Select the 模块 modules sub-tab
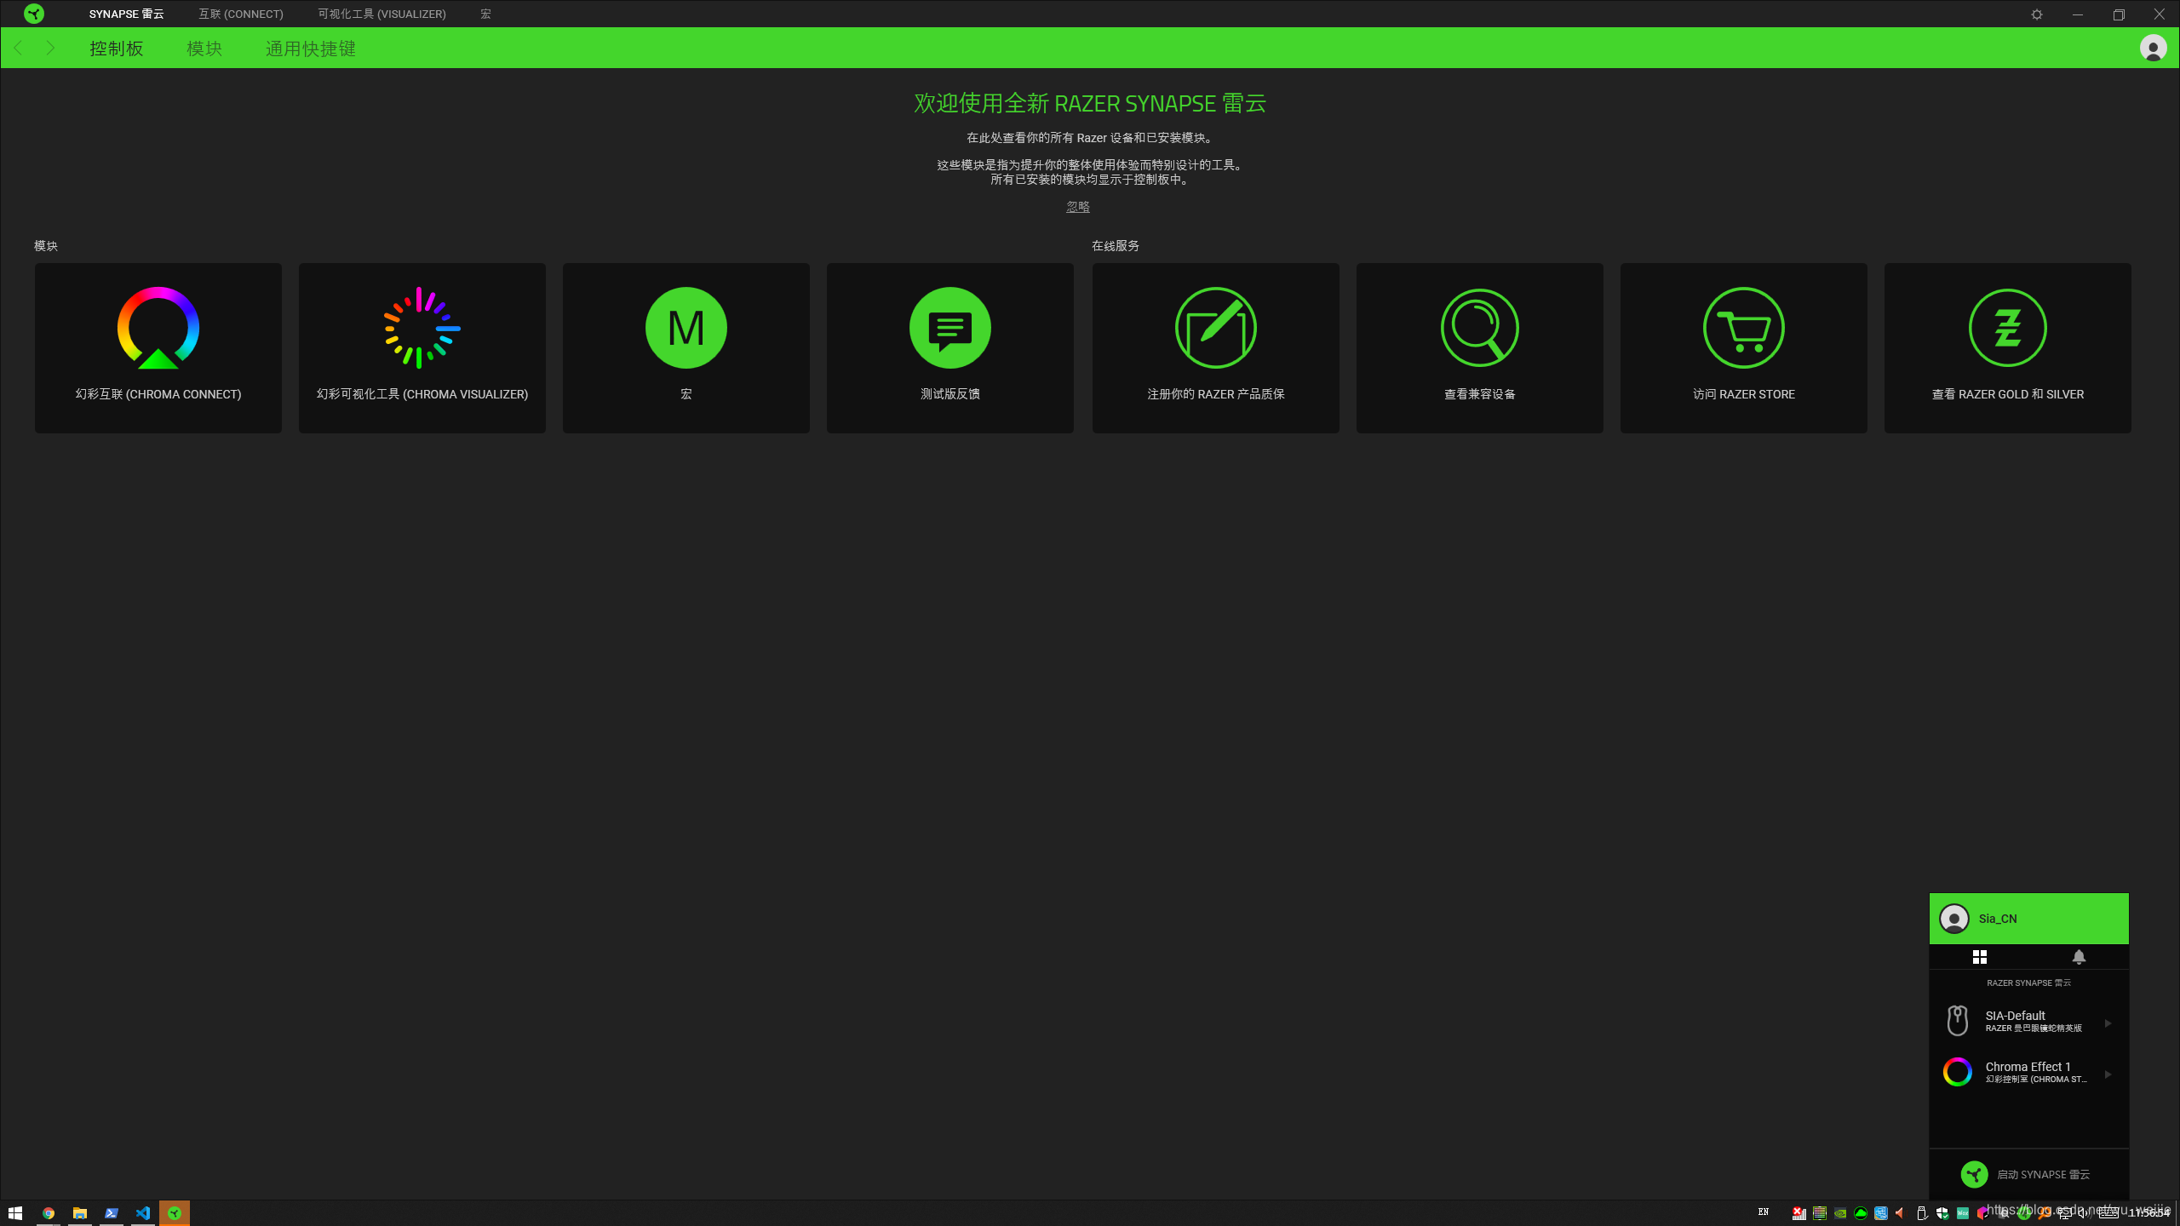The width and height of the screenshot is (2180, 1226). (204, 49)
